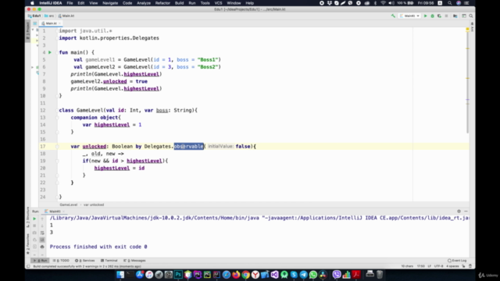Click src breadcrumb in navigation bar
The image size is (500, 281).
pyautogui.click(x=49, y=16)
